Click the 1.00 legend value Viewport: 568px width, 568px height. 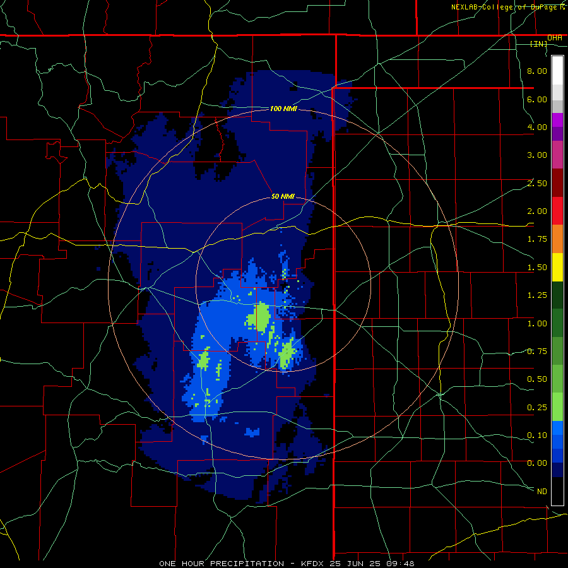[537, 324]
